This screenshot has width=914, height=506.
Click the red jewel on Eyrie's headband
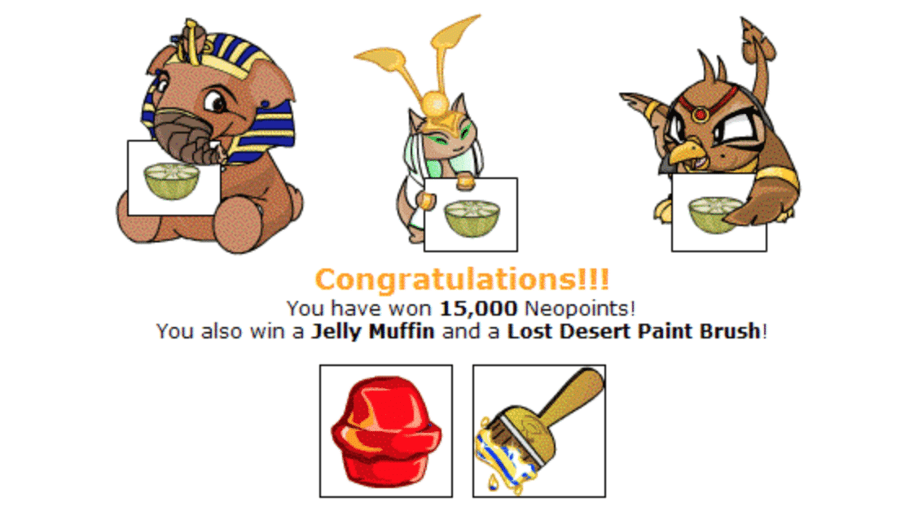(700, 114)
